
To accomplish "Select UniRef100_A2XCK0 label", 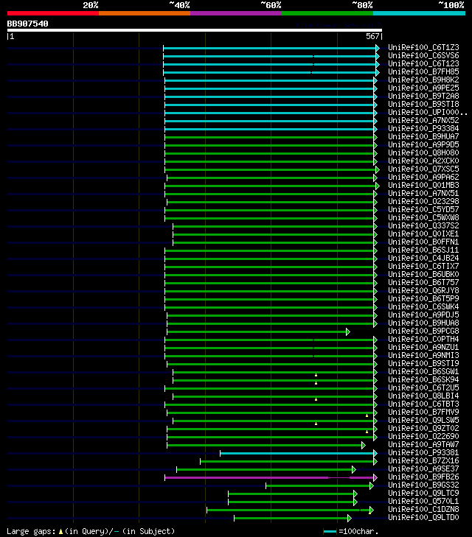I will point(423,161).
